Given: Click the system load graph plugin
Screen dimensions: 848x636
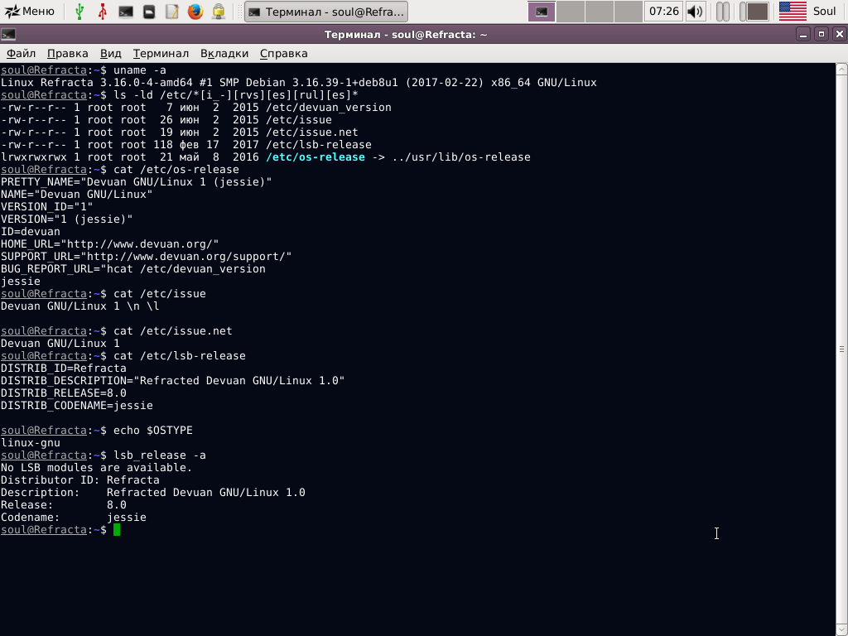Looking at the screenshot, I should [754, 12].
